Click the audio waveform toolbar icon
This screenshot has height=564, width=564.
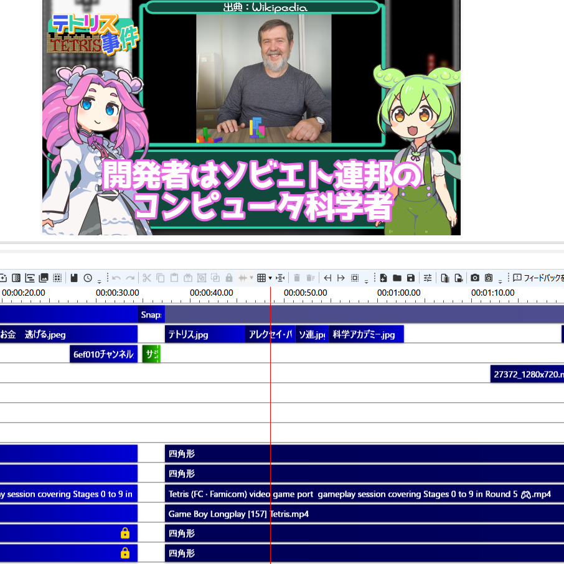[243, 278]
